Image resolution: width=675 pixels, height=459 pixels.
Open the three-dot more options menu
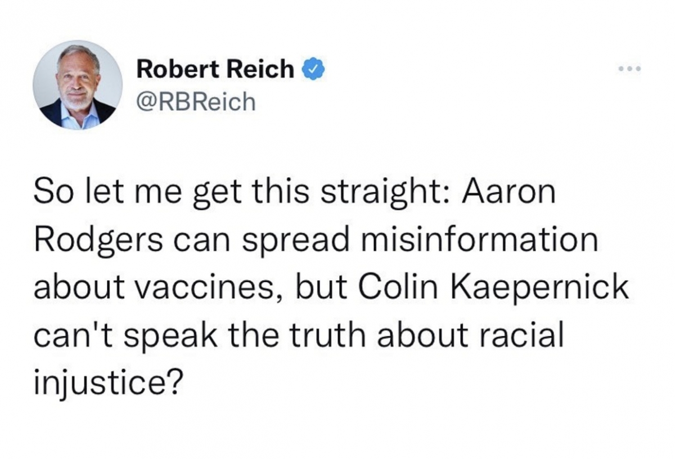click(x=629, y=70)
